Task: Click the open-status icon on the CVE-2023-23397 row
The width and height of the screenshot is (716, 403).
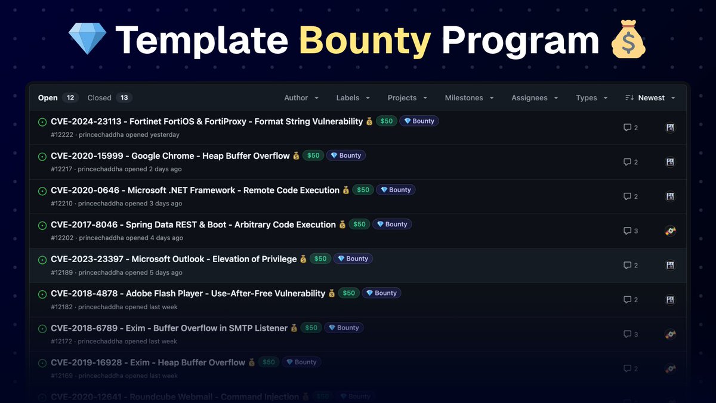Action: click(x=42, y=260)
